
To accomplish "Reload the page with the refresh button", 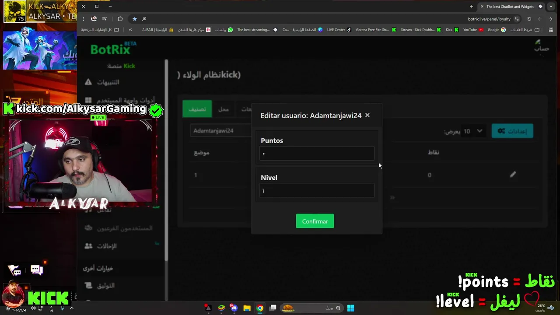I will 529,19.
